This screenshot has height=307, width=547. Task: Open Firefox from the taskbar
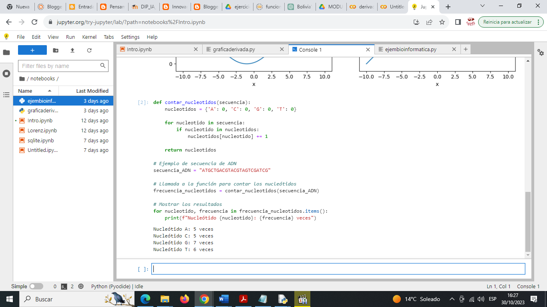(184, 299)
